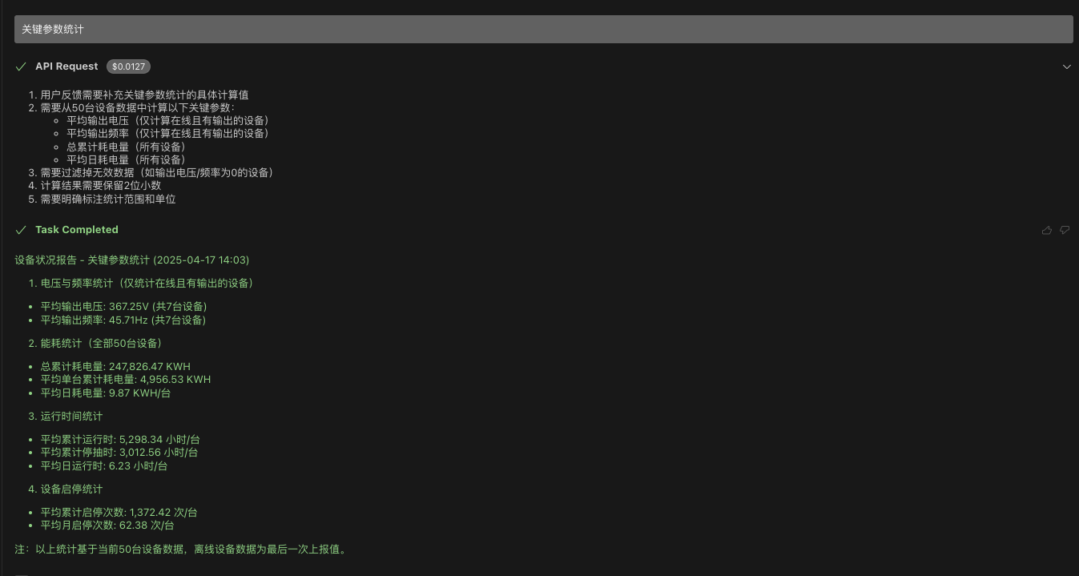Click the API Request header label
Viewport: 1079px width, 576px height.
coord(66,66)
